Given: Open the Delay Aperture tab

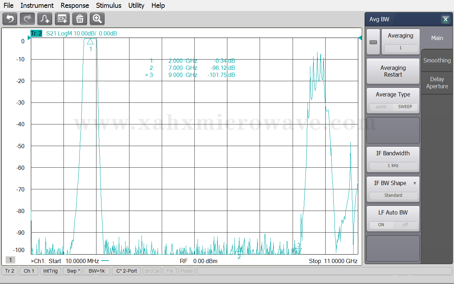Looking at the screenshot, I should click(x=437, y=83).
